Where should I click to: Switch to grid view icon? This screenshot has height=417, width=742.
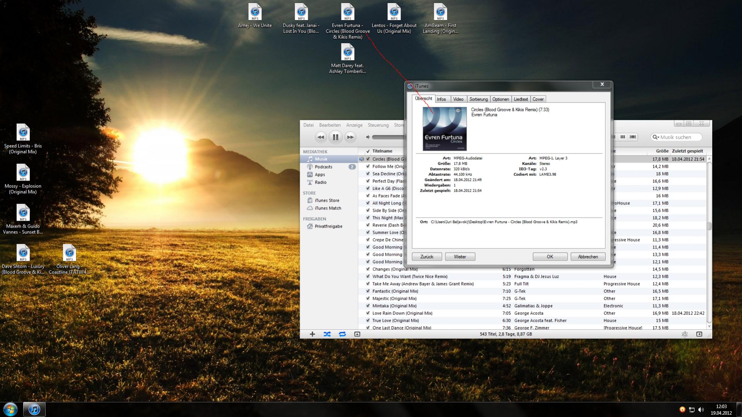(623, 137)
